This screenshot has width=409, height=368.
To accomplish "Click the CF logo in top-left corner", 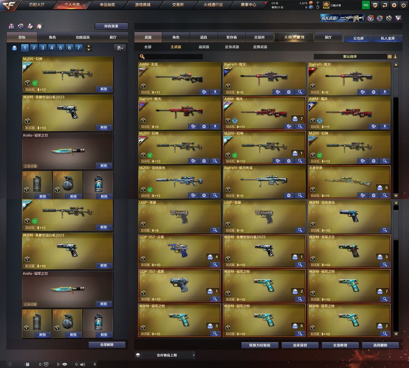I will pos(9,5).
